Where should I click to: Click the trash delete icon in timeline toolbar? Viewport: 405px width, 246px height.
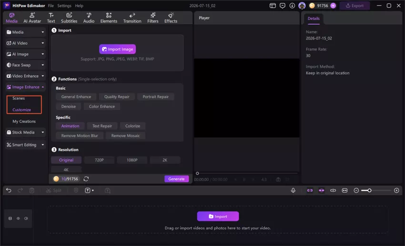tap(32, 190)
